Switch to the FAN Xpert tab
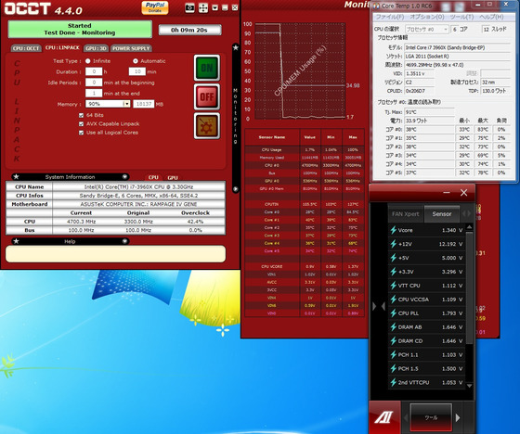Screen dimensions: 520x434 click(x=405, y=214)
